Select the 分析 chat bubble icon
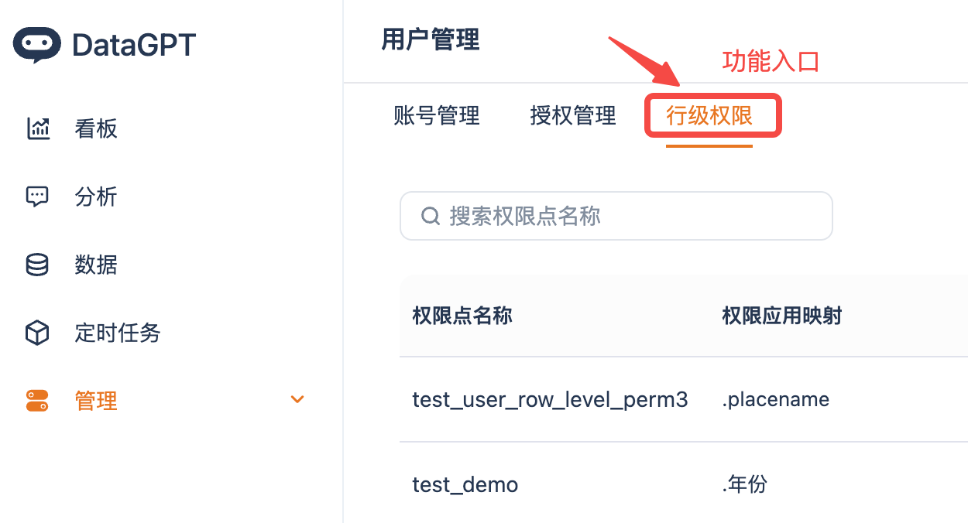This screenshot has width=968, height=523. click(x=37, y=197)
